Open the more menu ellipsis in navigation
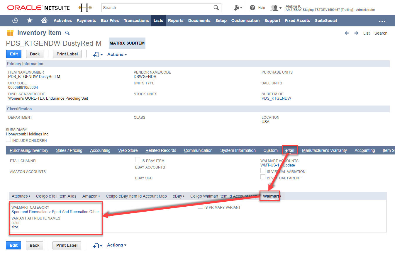This screenshot has height=255, width=395. [x=382, y=21]
